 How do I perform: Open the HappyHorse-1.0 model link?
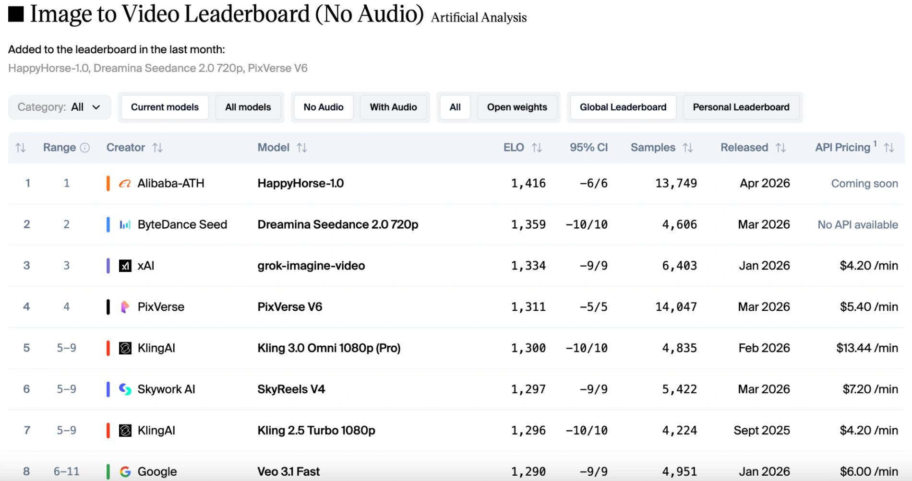(300, 183)
